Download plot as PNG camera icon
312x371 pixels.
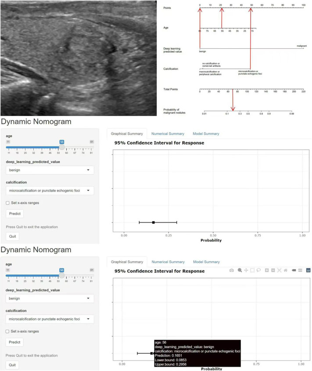pyautogui.click(x=232, y=270)
